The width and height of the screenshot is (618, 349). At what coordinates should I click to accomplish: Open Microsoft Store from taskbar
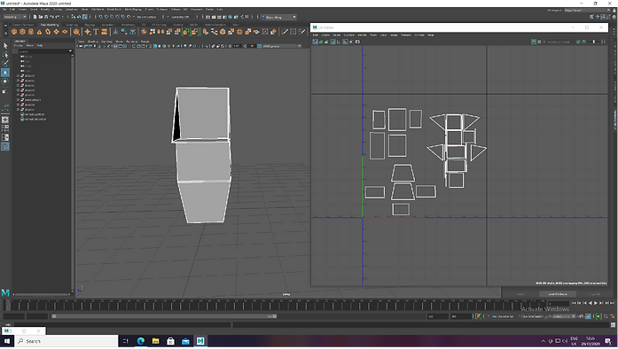click(170, 341)
